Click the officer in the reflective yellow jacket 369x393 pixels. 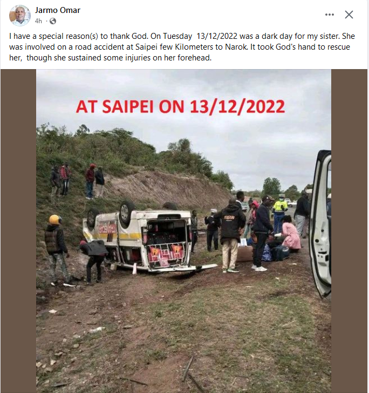(280, 213)
